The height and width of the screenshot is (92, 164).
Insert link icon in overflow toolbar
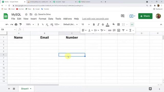pos(110,30)
